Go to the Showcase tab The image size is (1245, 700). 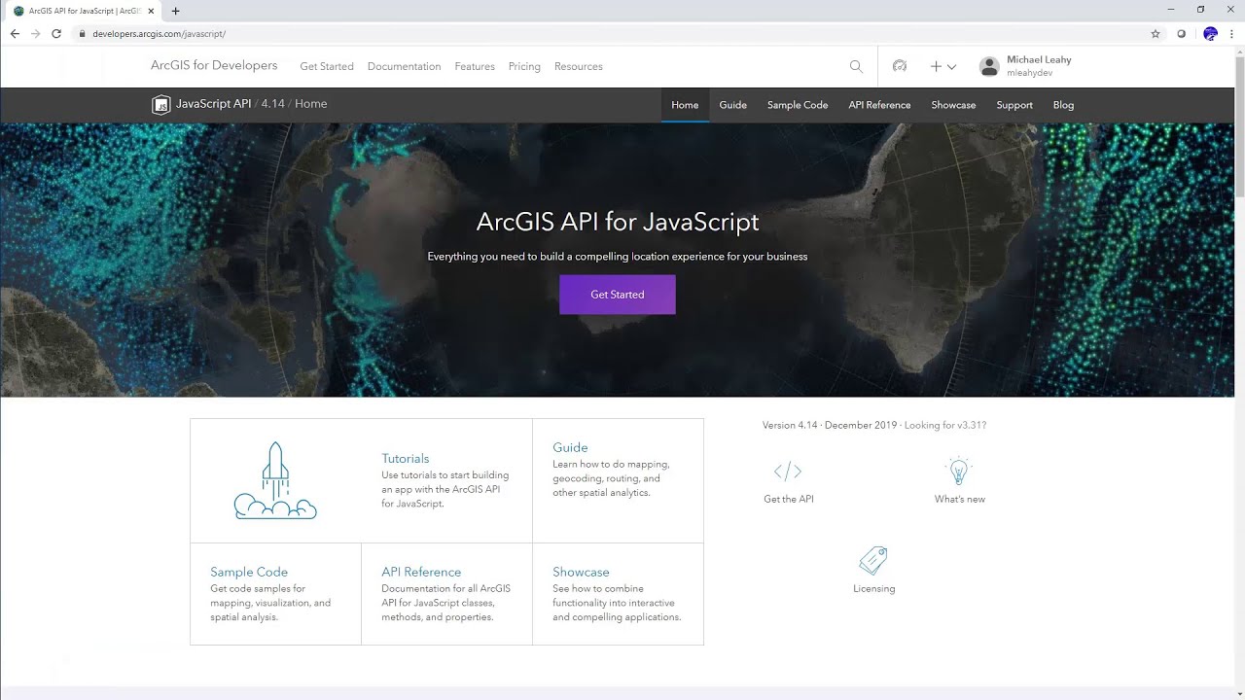click(953, 105)
